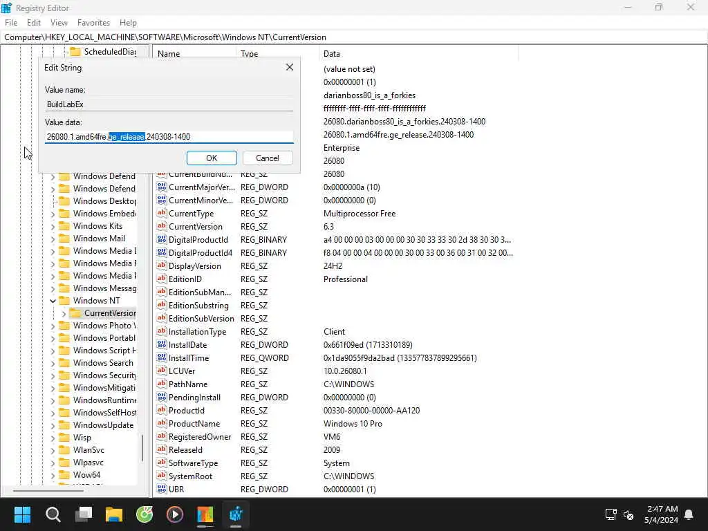Click DigitalProductId4 binary value icon
Viewport: 708px width, 531px height.
[x=162, y=252]
